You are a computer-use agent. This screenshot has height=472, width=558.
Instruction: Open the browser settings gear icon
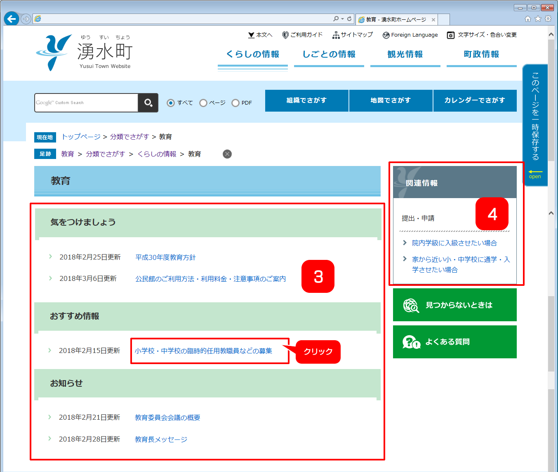pyautogui.click(x=548, y=19)
